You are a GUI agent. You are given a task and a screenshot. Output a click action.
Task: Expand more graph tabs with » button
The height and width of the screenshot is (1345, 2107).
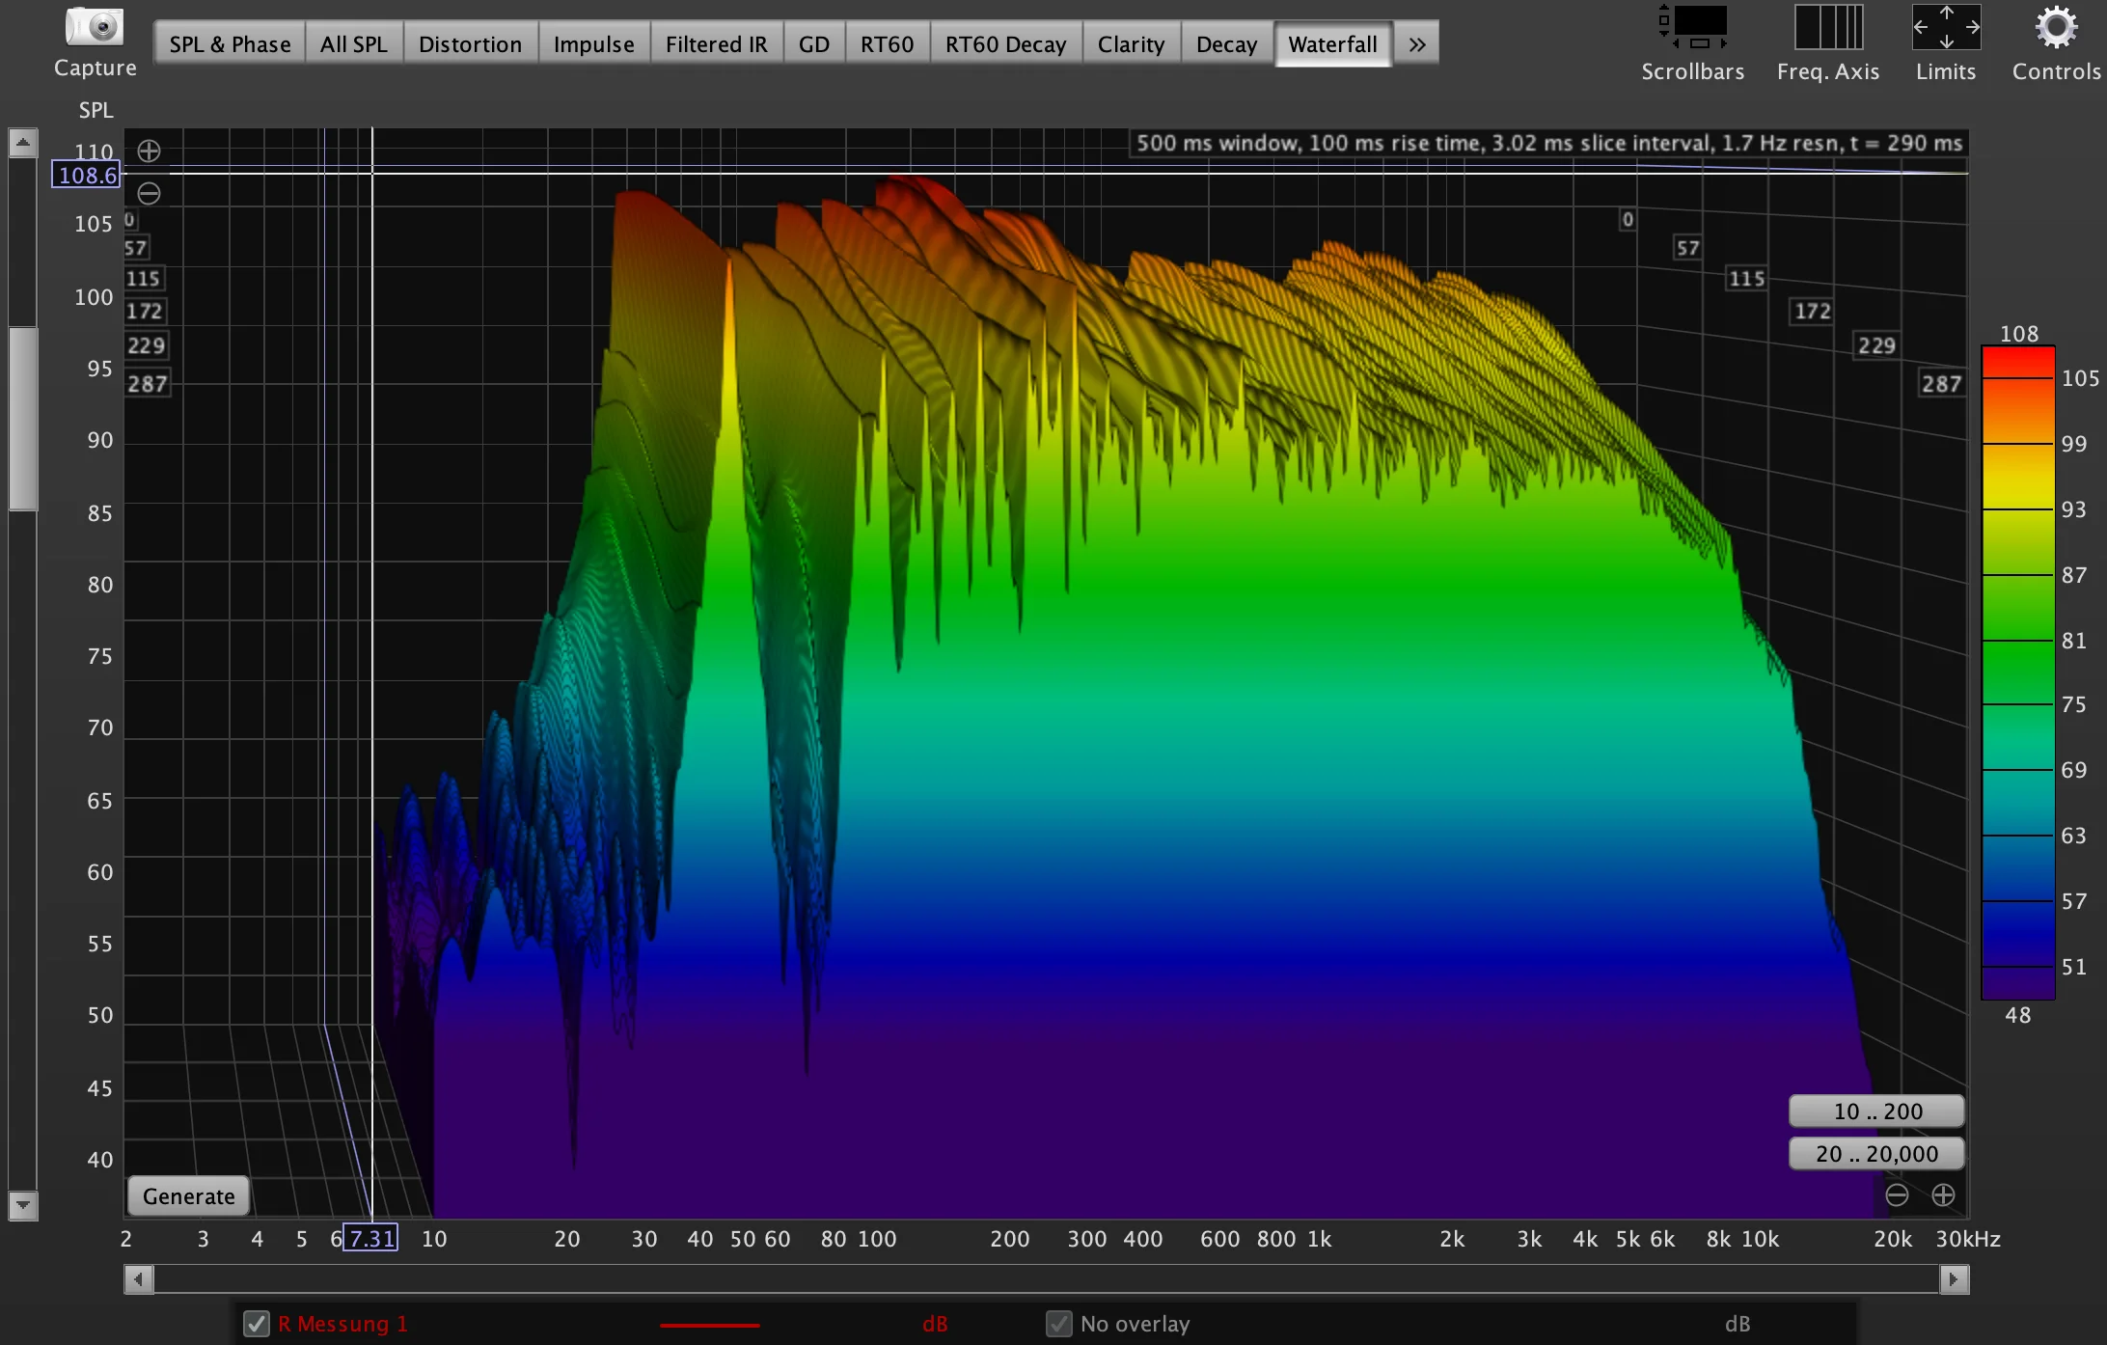click(1416, 44)
